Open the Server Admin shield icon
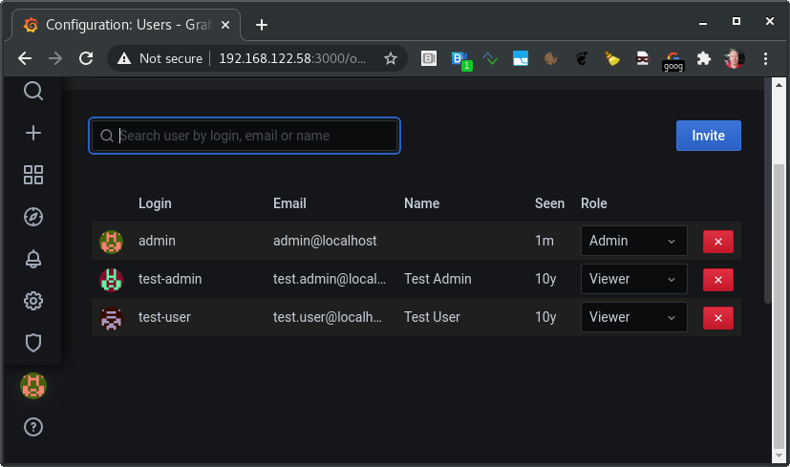Screen dimensions: 790x467 click(x=33, y=342)
